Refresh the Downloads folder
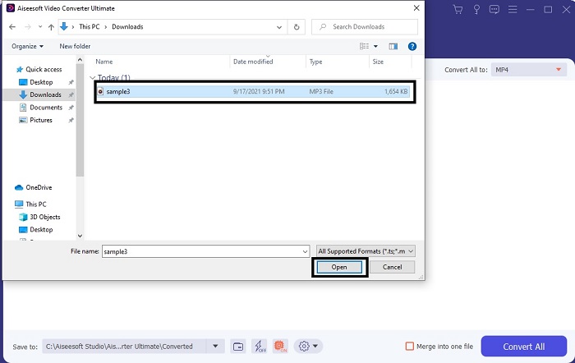The image size is (575, 363). pyautogui.click(x=297, y=27)
